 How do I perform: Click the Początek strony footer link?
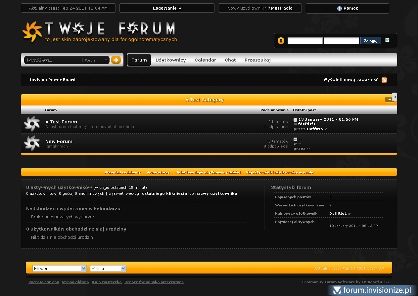point(44,282)
